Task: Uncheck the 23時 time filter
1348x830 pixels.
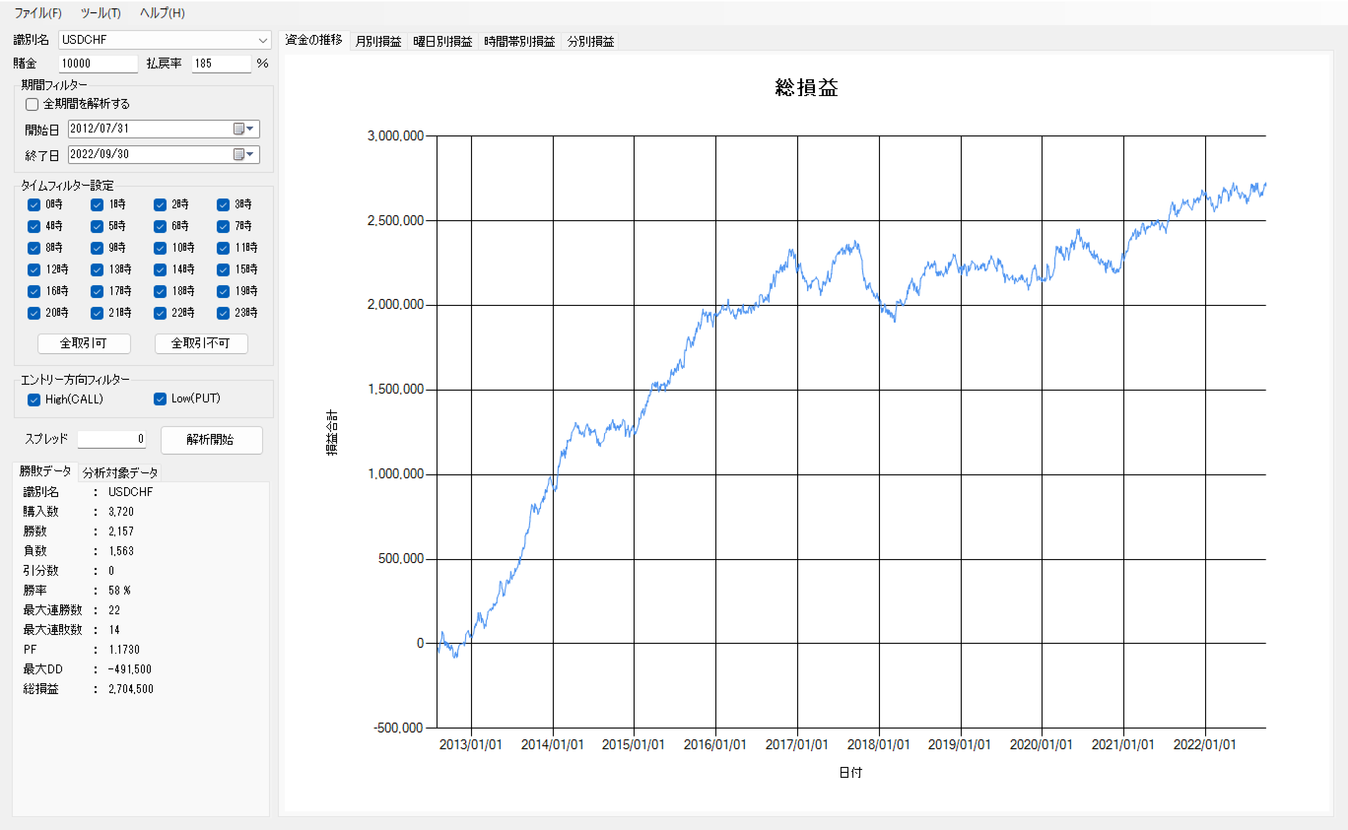Action: [x=223, y=313]
